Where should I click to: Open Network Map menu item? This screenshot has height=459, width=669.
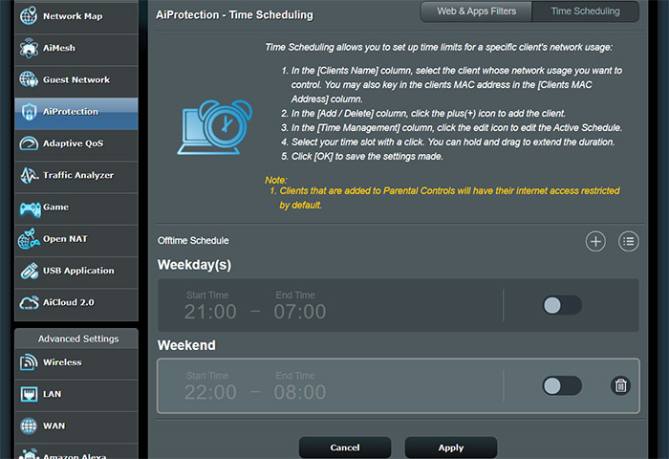(76, 16)
